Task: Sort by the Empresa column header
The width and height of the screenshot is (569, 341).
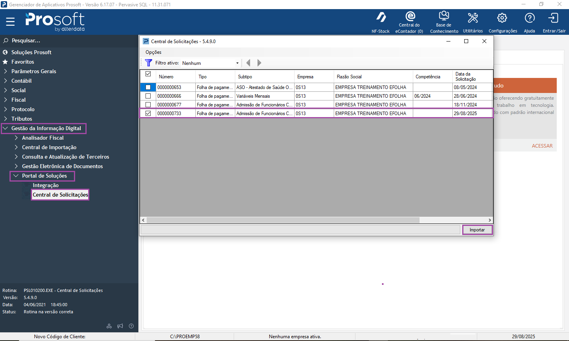Action: point(314,76)
